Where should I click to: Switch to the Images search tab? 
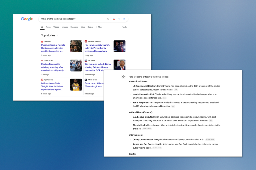[65, 27]
